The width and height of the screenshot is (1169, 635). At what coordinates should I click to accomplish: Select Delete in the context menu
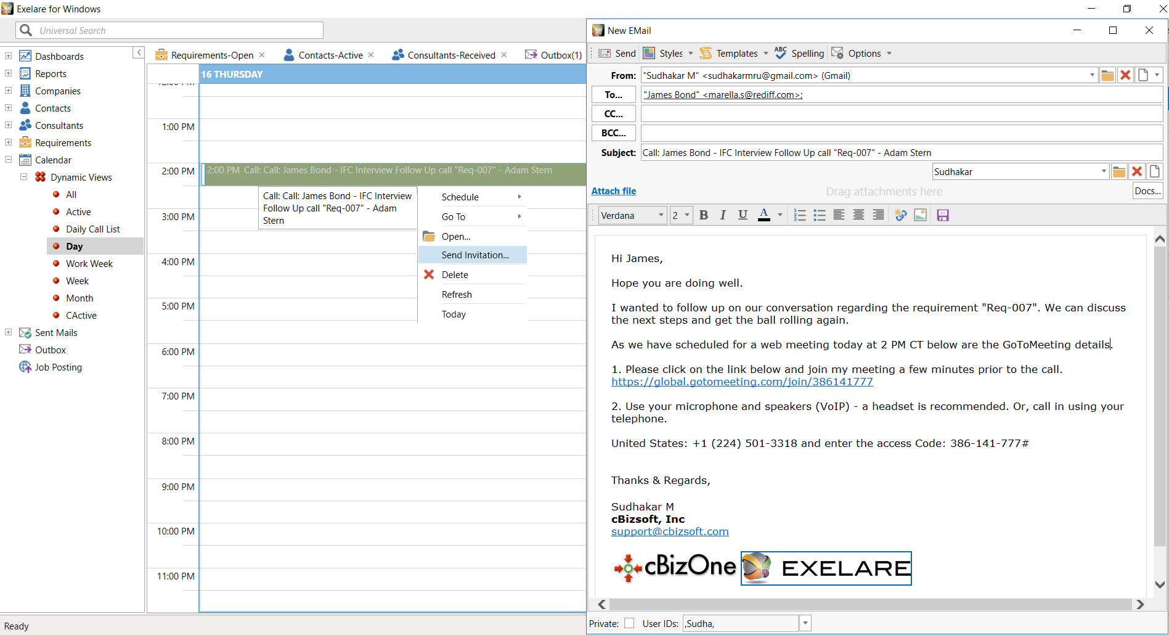click(473, 274)
